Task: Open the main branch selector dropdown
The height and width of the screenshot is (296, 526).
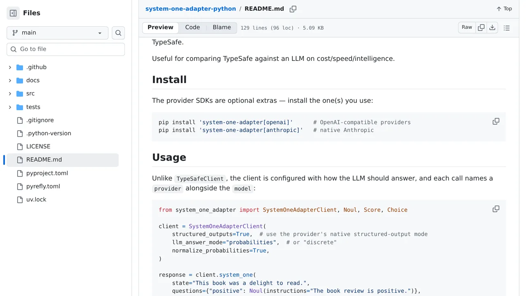Action: coord(58,33)
